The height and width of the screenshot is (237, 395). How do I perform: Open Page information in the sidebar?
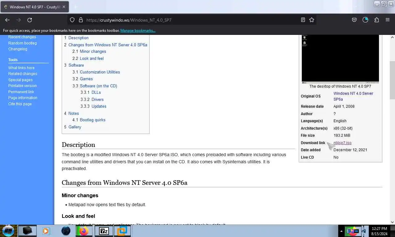tap(23, 98)
